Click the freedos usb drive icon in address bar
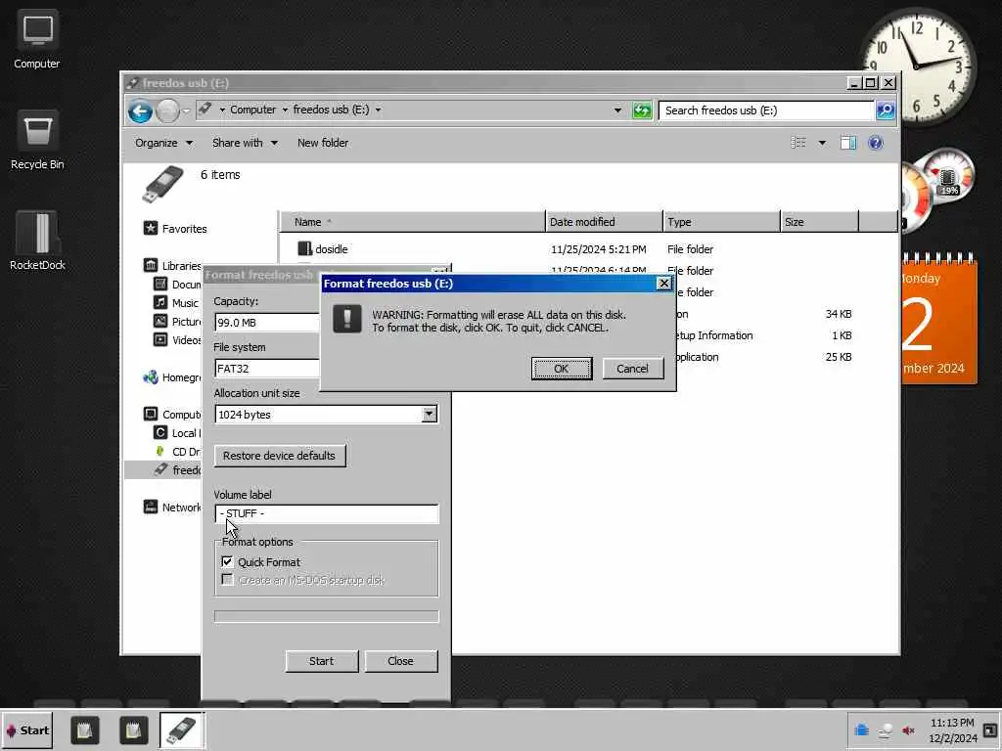The width and height of the screenshot is (1002, 751). point(205,110)
